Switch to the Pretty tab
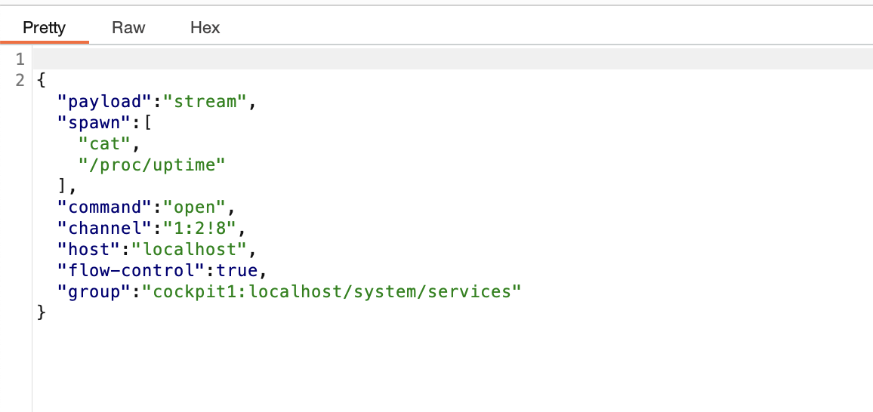The image size is (873, 412). click(x=44, y=28)
